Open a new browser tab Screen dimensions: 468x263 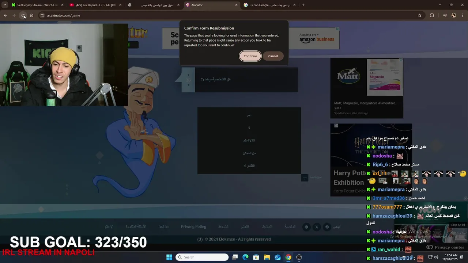[303, 5]
